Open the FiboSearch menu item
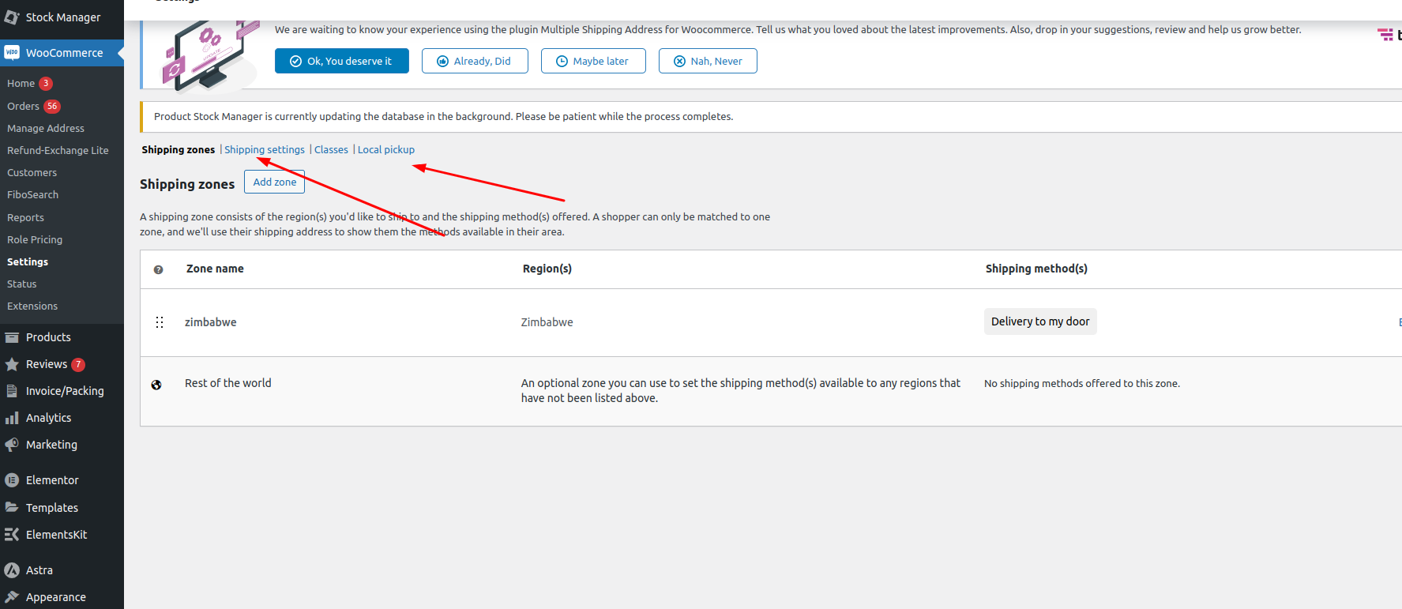1402x609 pixels. (32, 194)
